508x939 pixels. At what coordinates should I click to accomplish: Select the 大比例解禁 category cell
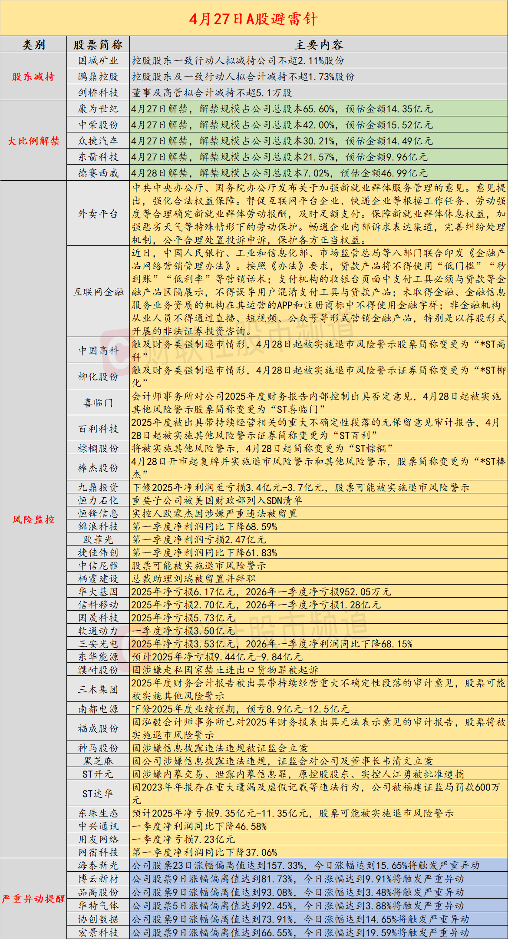(x=33, y=141)
